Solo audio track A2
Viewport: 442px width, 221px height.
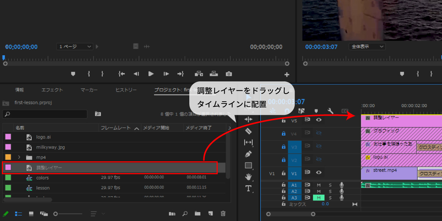pos(330,192)
